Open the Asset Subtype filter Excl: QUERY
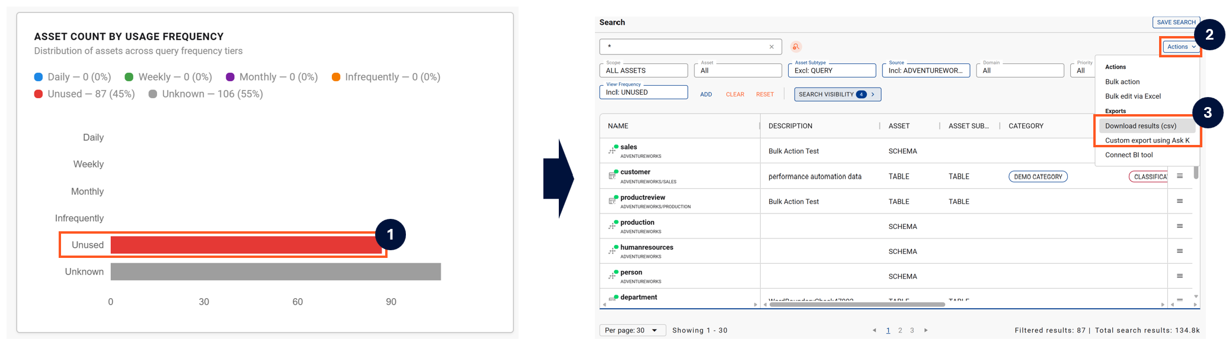The image size is (1229, 349). pyautogui.click(x=832, y=70)
